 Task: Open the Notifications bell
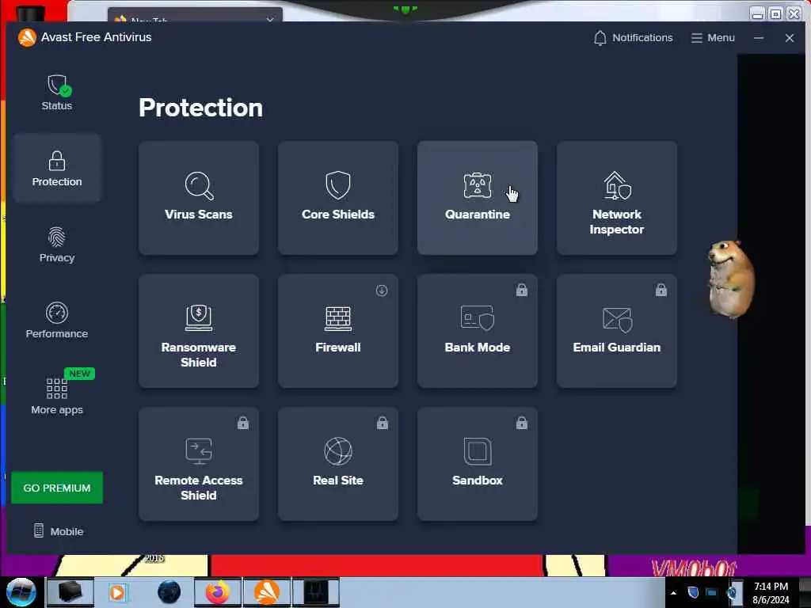(633, 38)
